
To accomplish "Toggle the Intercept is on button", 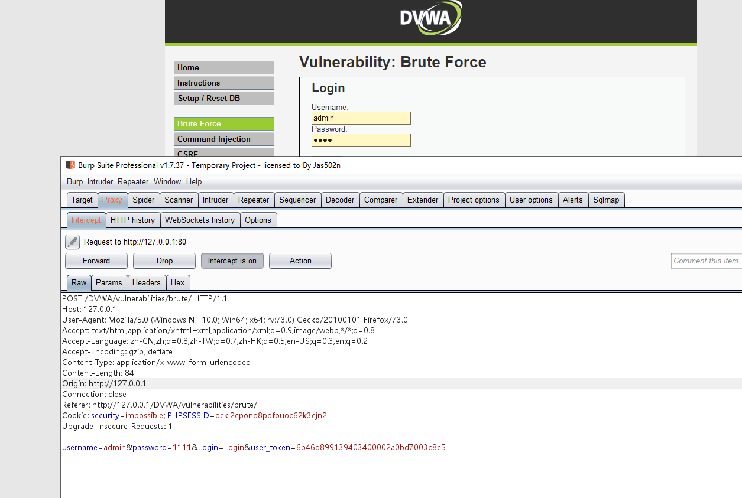I will click(232, 261).
